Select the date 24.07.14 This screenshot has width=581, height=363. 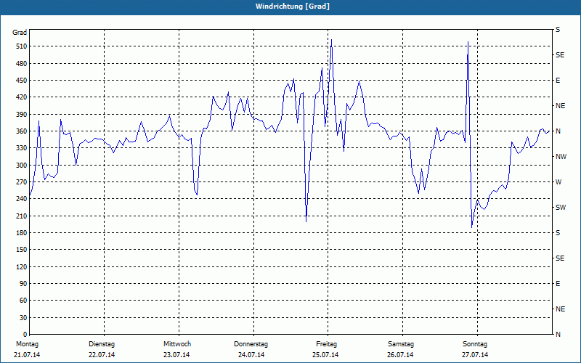tap(251, 355)
